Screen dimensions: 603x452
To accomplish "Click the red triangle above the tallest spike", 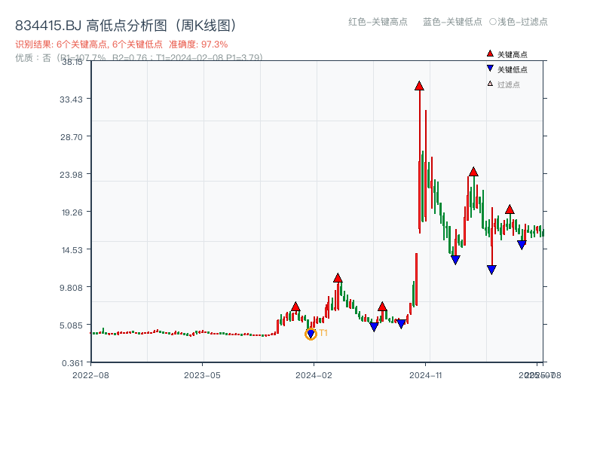I will point(419,85).
